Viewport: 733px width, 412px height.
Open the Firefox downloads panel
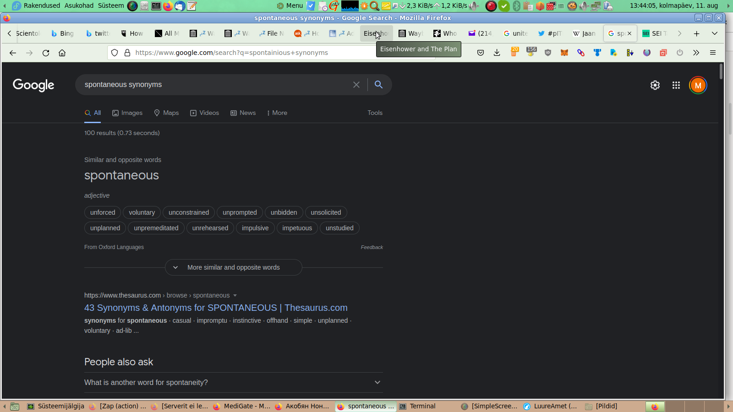[x=497, y=53]
